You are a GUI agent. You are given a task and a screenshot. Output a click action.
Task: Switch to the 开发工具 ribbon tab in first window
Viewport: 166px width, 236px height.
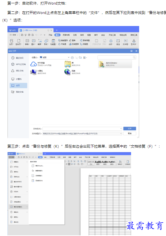pyautogui.click(x=112, y=35)
